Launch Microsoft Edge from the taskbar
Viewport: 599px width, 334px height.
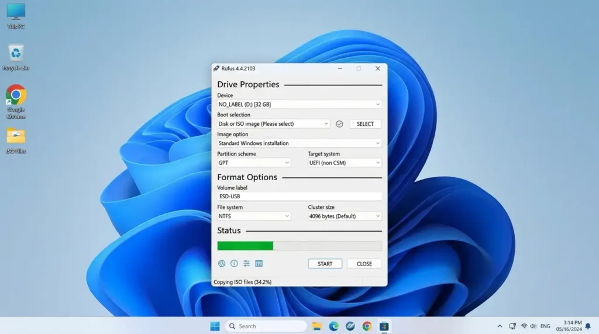click(x=333, y=326)
